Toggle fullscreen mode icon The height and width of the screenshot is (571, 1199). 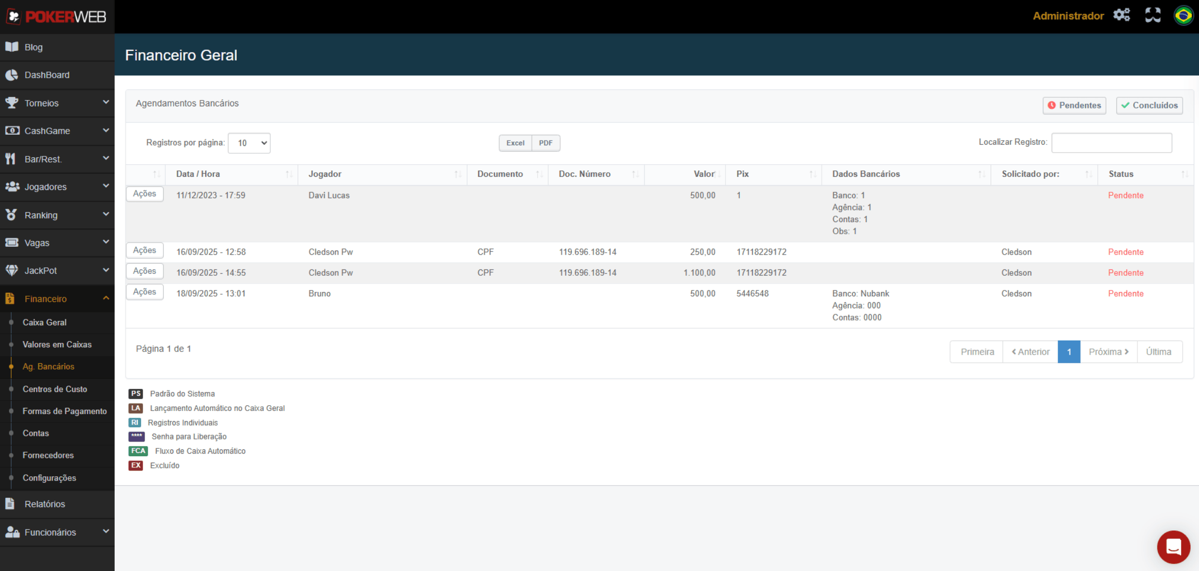1152,15
